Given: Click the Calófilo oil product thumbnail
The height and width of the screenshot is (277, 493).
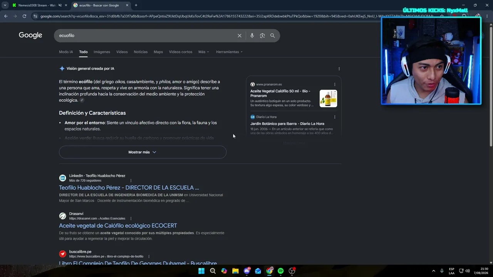Looking at the screenshot, I should point(328,98).
